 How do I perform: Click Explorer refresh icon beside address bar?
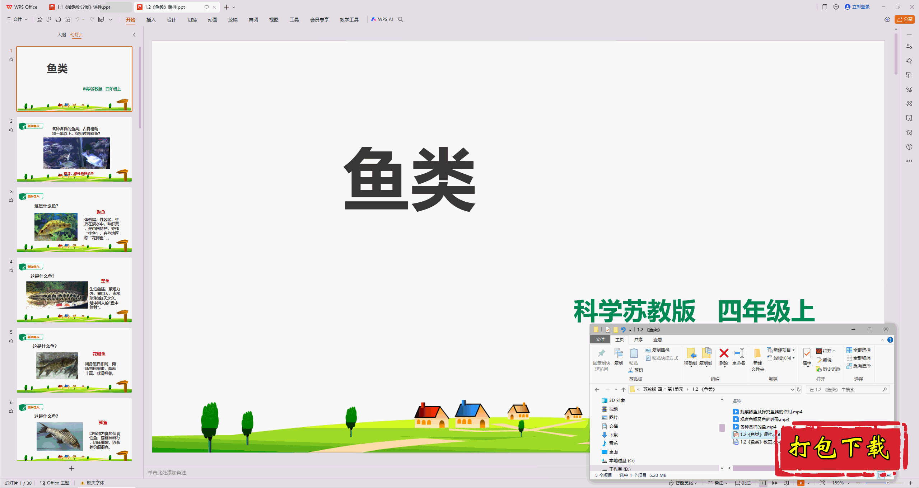pos(799,389)
